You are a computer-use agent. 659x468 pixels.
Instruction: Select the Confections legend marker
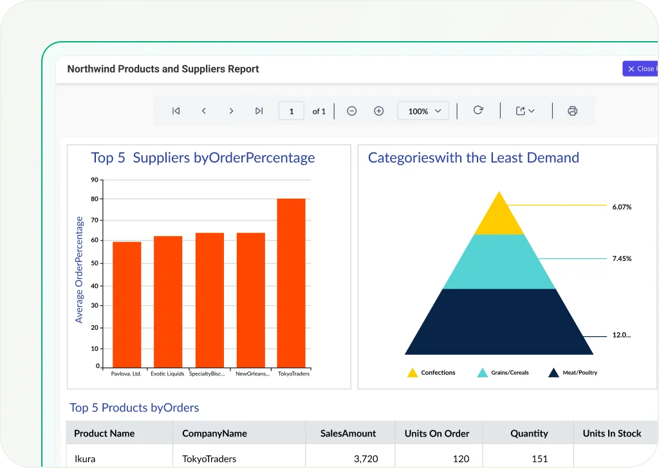pyautogui.click(x=413, y=372)
